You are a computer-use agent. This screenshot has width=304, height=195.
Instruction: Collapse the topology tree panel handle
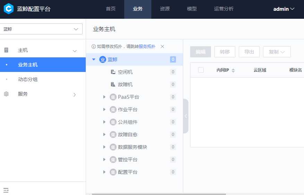coord(186,116)
